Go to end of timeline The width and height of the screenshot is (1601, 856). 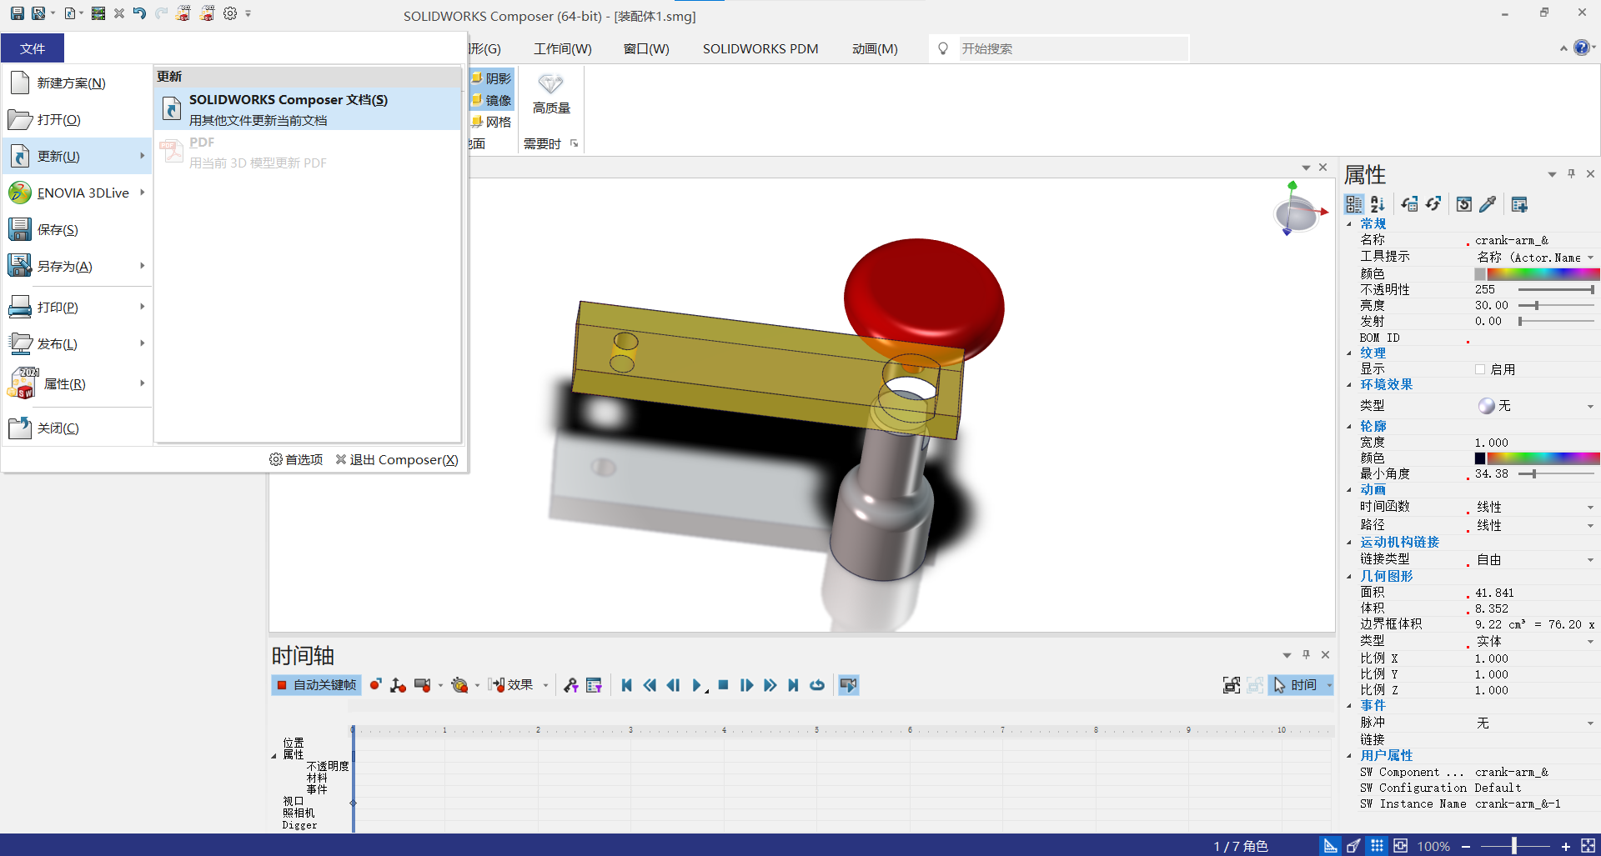click(x=793, y=685)
